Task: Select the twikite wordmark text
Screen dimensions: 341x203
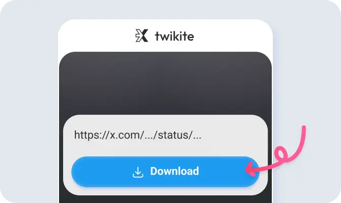Action: coord(175,36)
